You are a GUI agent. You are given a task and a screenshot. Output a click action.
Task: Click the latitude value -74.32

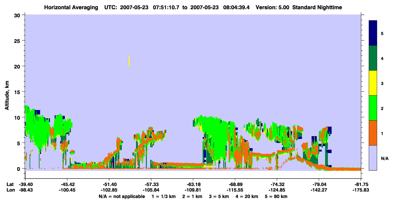(x=277, y=184)
